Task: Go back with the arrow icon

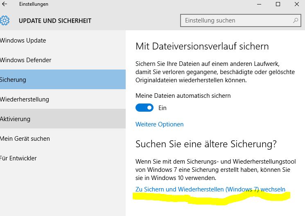Action: (4, 4)
